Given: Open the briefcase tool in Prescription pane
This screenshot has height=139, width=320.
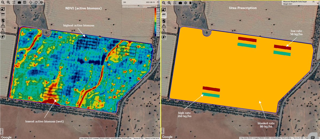Looking at the screenshot, I should coord(180,3).
